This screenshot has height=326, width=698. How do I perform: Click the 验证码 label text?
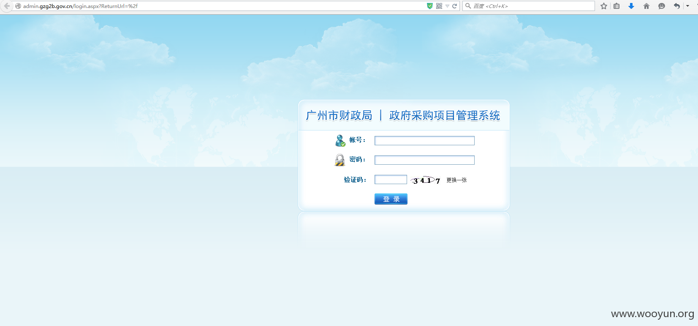coord(355,180)
